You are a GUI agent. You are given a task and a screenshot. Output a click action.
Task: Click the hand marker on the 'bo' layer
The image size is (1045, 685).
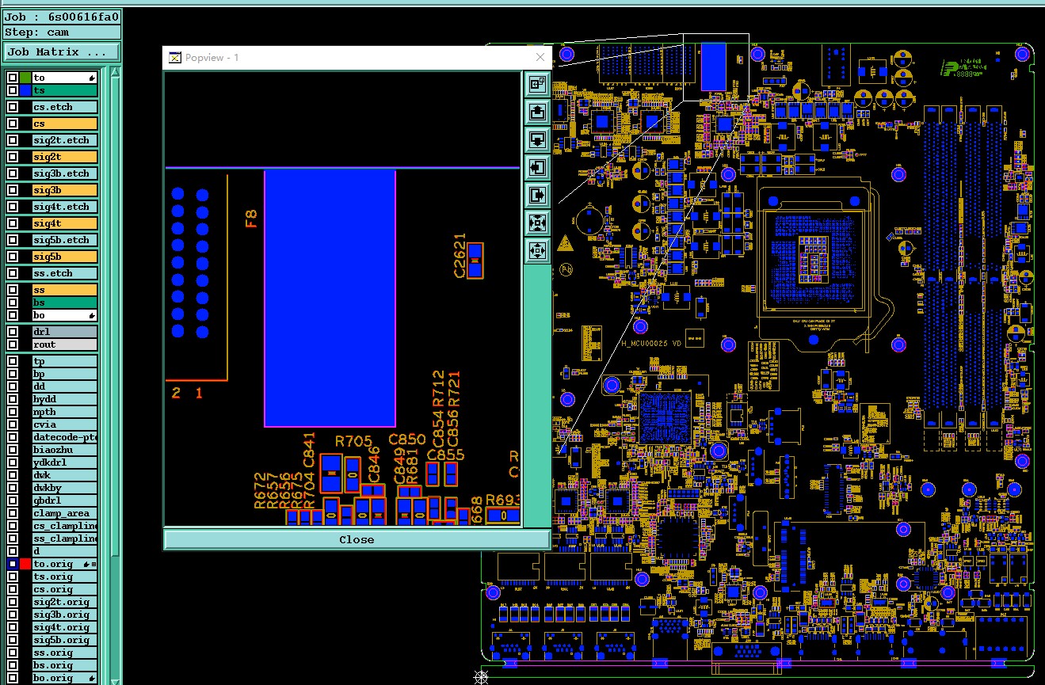point(92,315)
